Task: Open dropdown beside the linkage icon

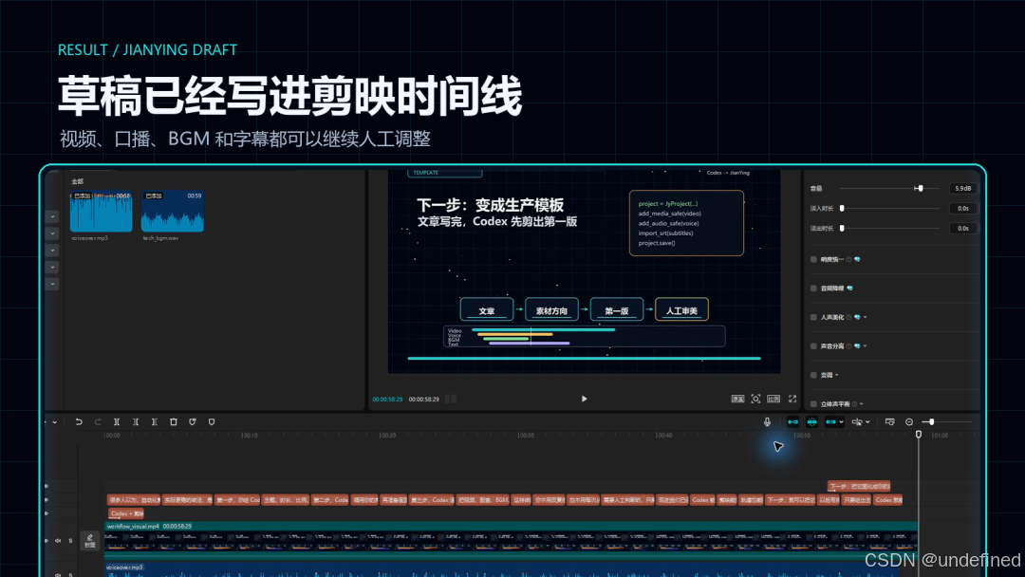Action: (841, 422)
